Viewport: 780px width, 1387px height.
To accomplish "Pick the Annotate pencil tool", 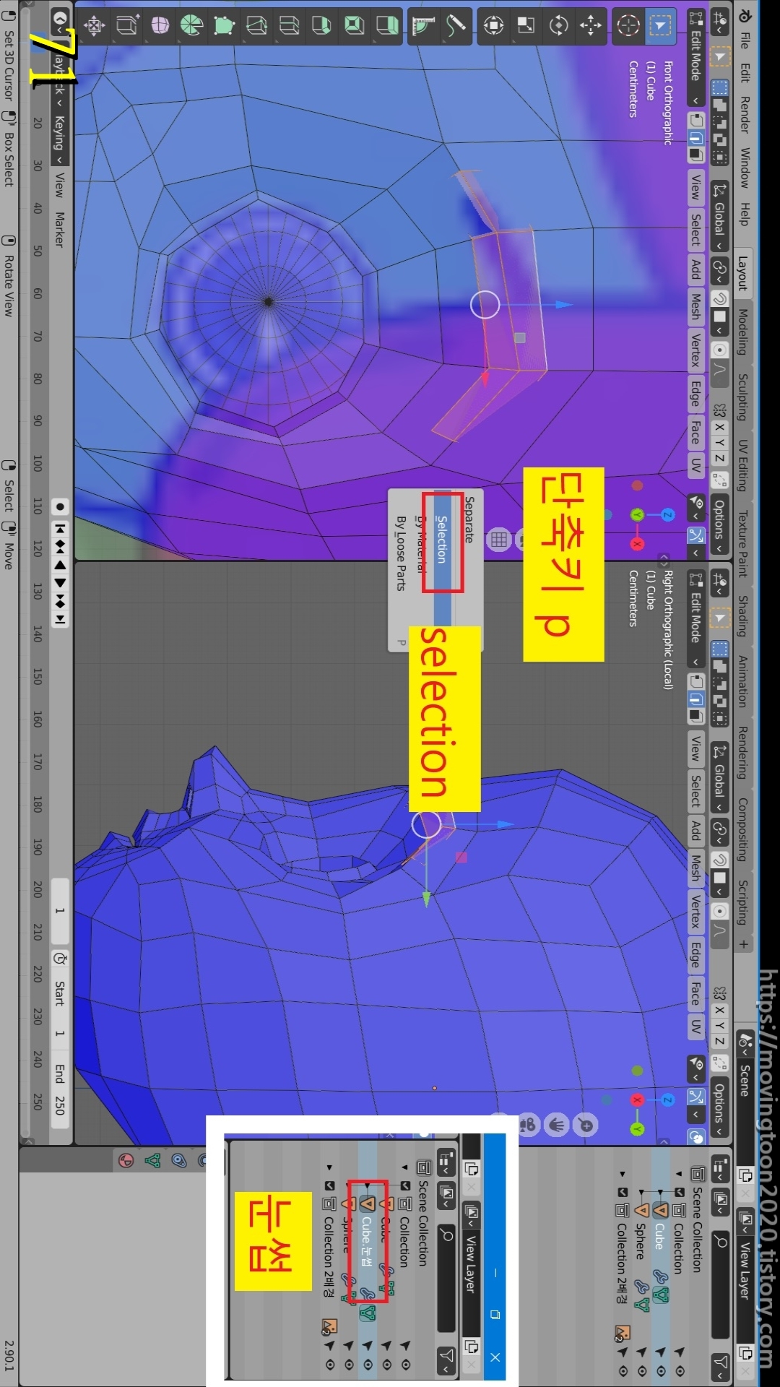I will 456,27.
